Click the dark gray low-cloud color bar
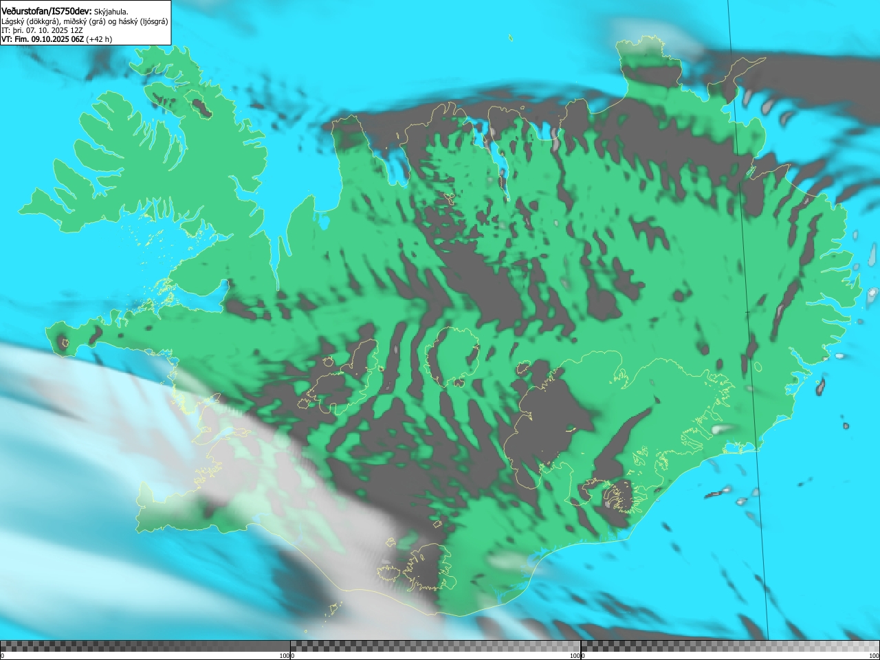The height and width of the screenshot is (660, 880). click(145, 646)
